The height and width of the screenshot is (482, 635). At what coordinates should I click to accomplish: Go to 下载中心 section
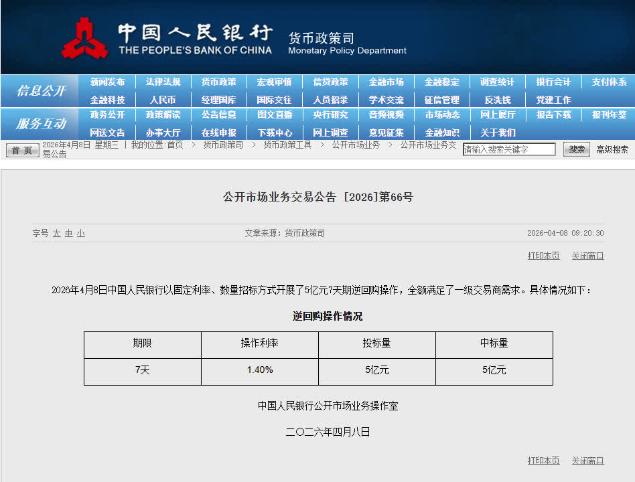275,133
